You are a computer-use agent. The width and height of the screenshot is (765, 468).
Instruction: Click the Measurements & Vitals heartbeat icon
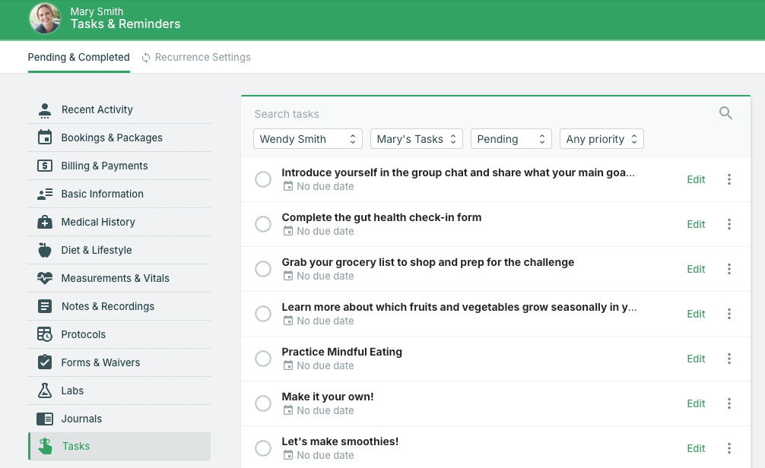(45, 278)
